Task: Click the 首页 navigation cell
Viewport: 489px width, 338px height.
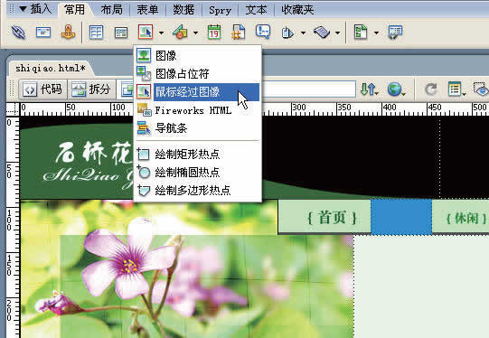Action: pyautogui.click(x=324, y=217)
